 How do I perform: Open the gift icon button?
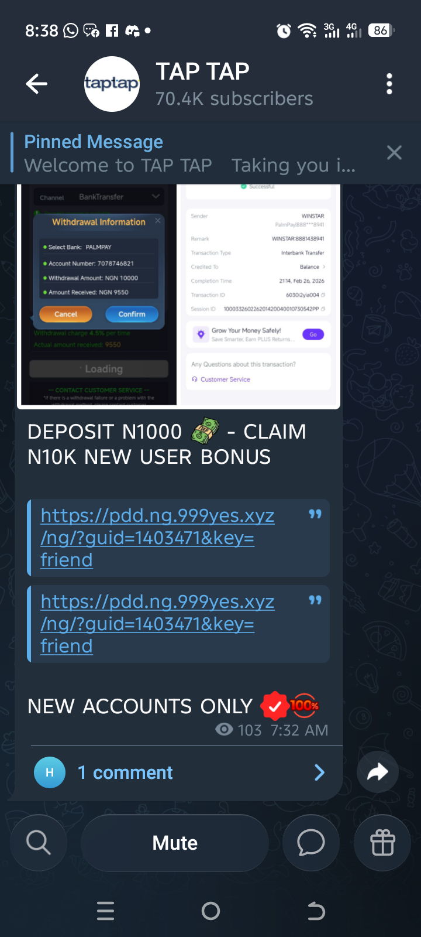(382, 843)
